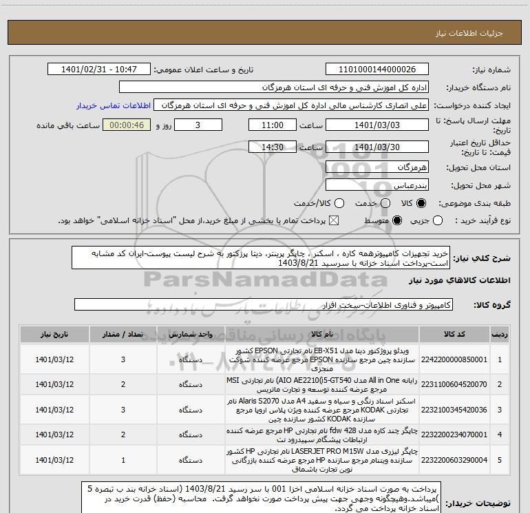Click the EPSON EB-X51 projector item name
Screen dimensions: 530x513
pyautogui.click(x=322, y=359)
